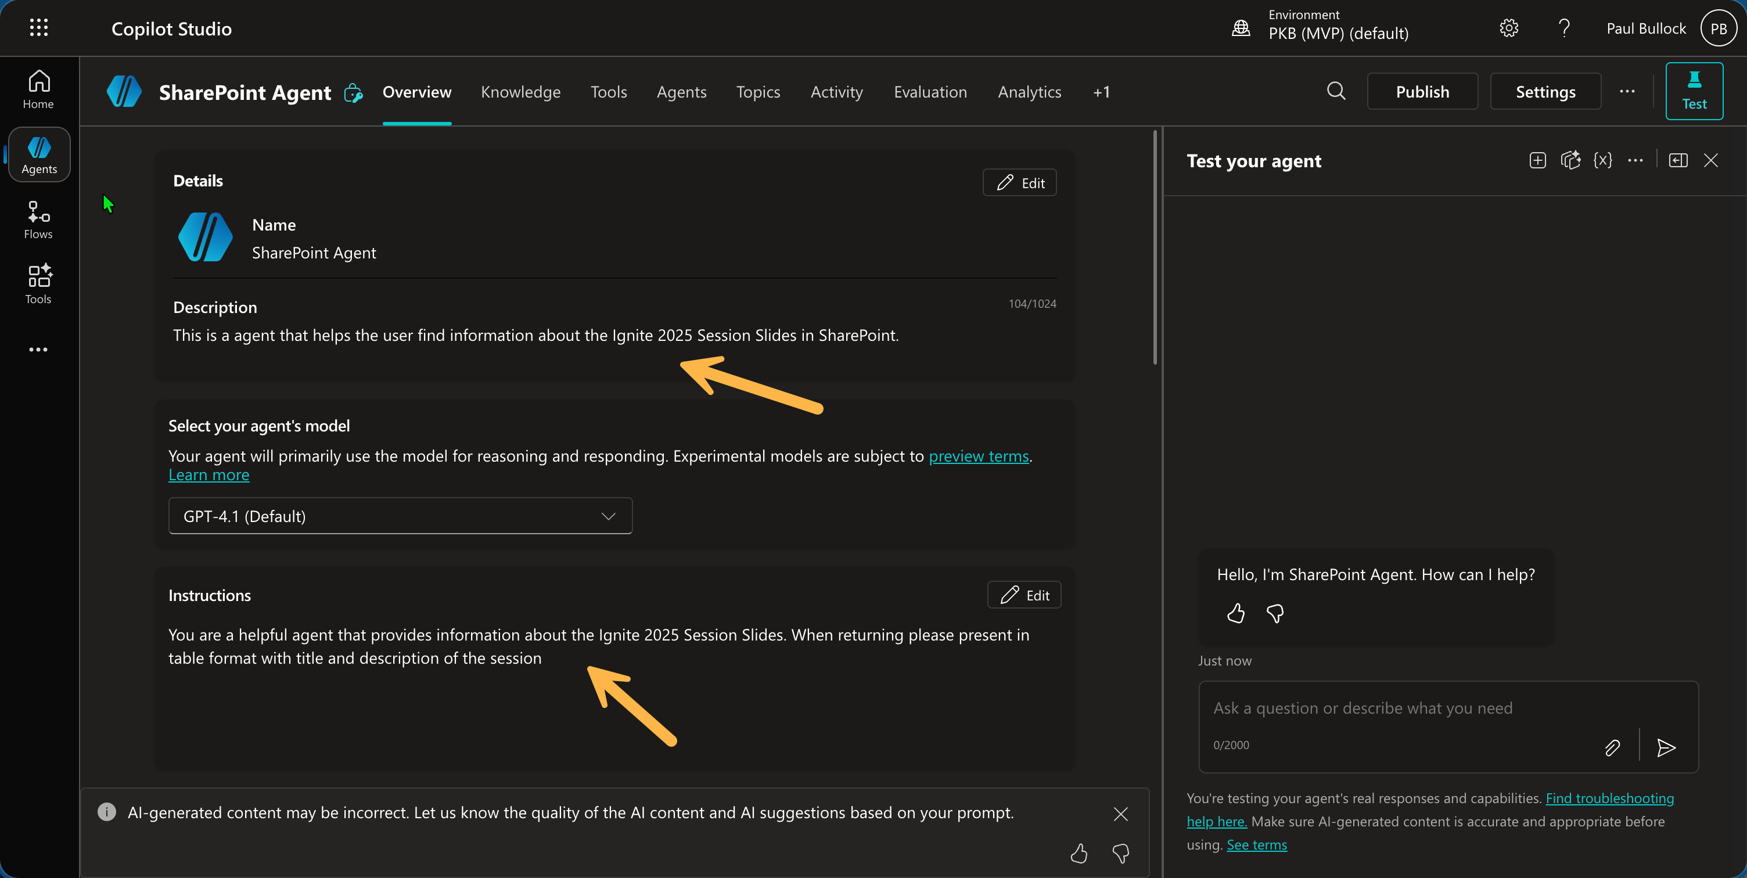The width and height of the screenshot is (1747, 878).
Task: Publish the SharePoint Agent
Action: (1422, 91)
